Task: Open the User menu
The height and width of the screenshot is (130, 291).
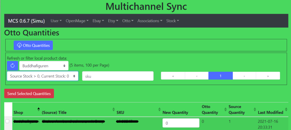Action: coord(56,21)
